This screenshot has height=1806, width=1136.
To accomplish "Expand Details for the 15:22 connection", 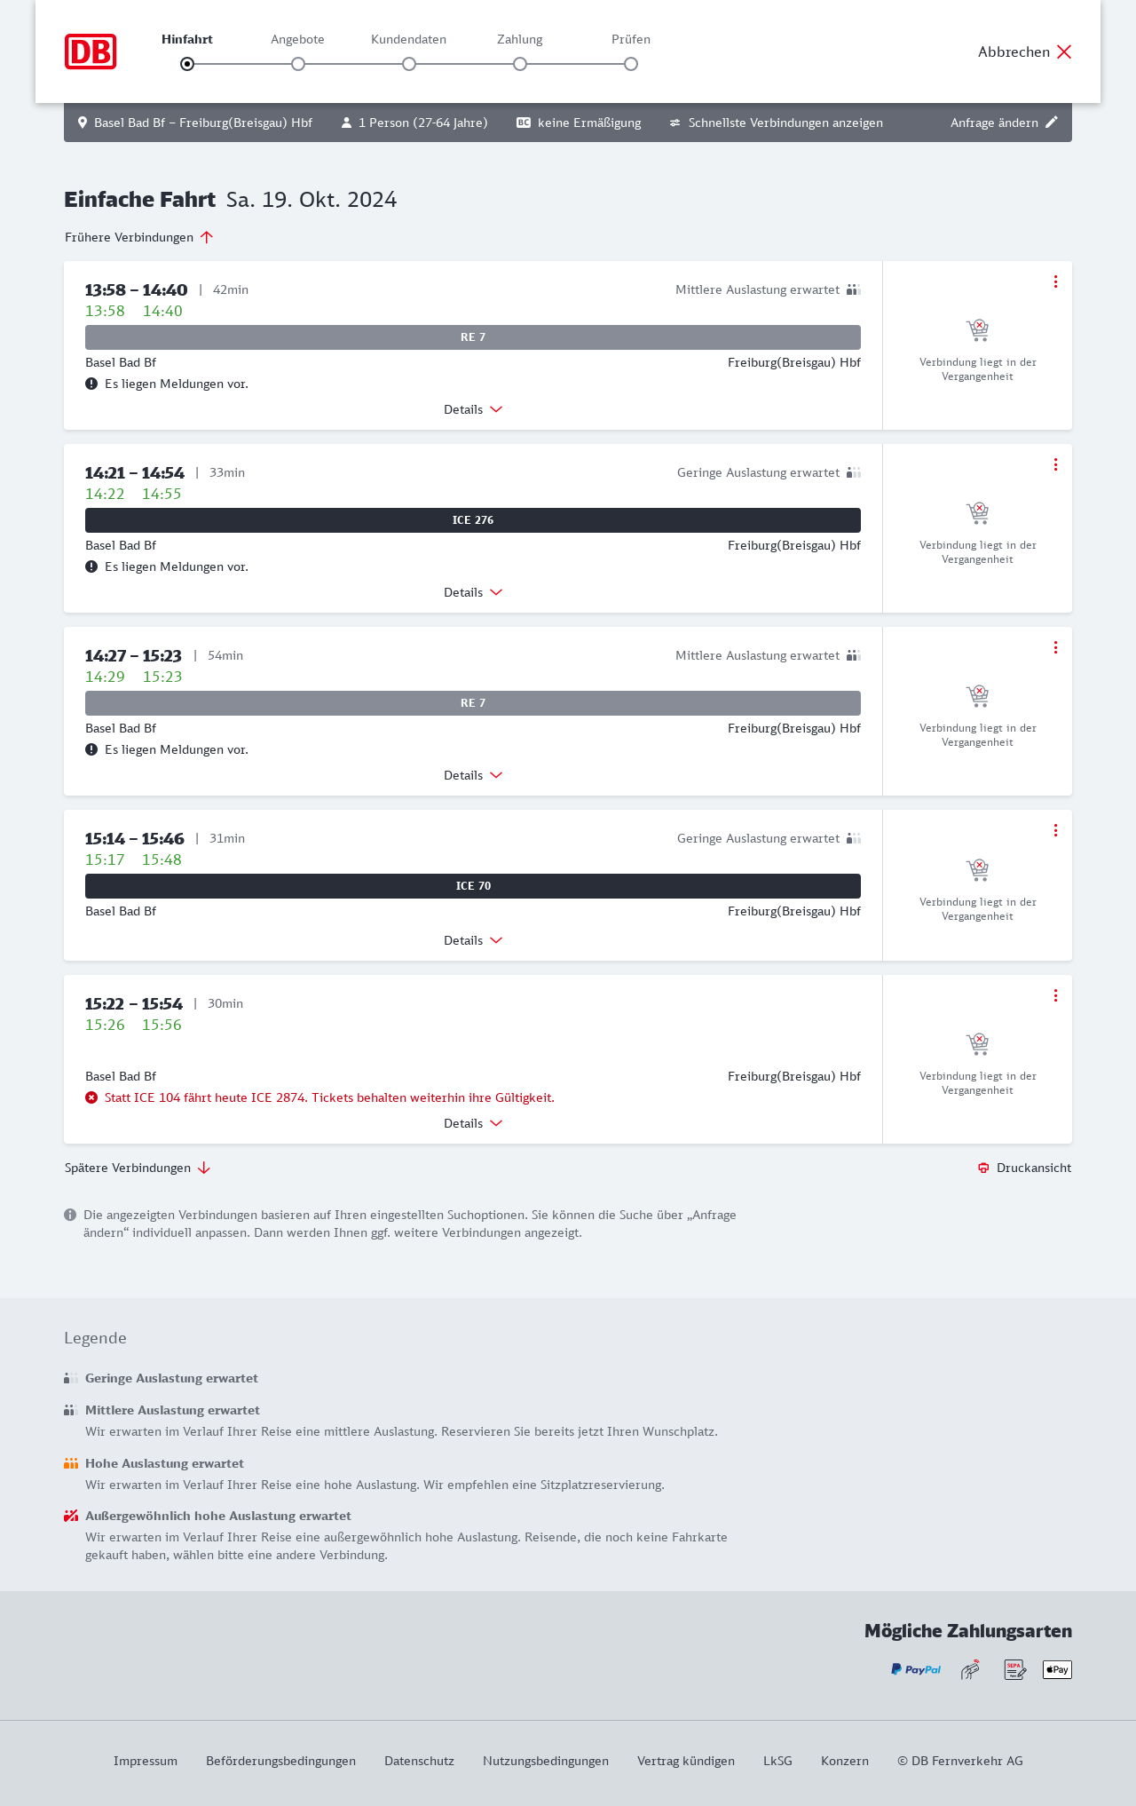I will 473,1123.
